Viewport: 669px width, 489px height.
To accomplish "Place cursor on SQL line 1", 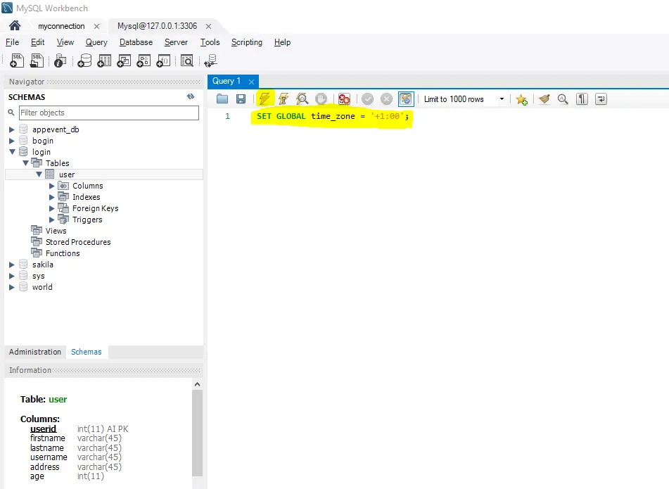I will [x=332, y=116].
